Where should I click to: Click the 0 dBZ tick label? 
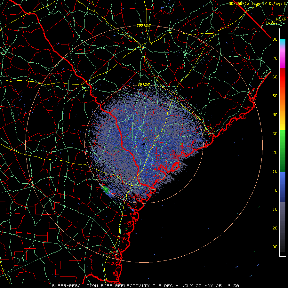[x=276, y=190]
